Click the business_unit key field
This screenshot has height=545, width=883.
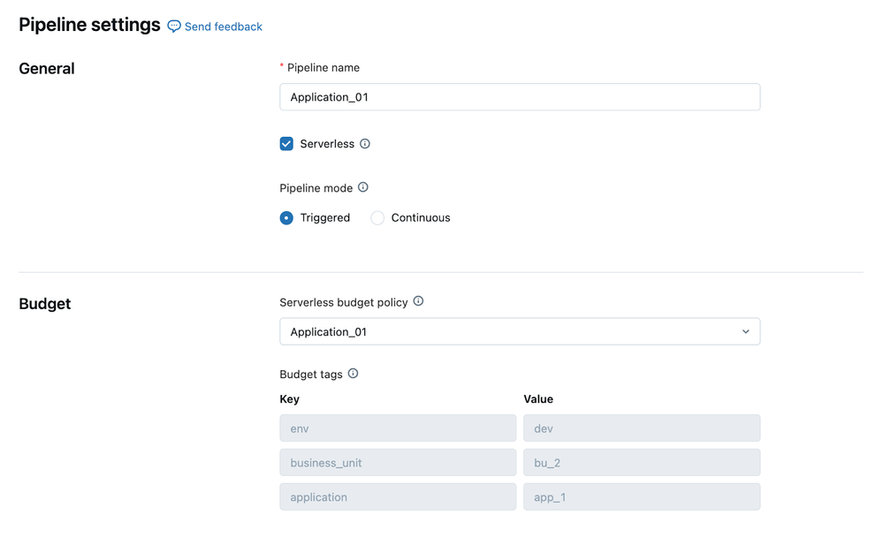coord(398,463)
